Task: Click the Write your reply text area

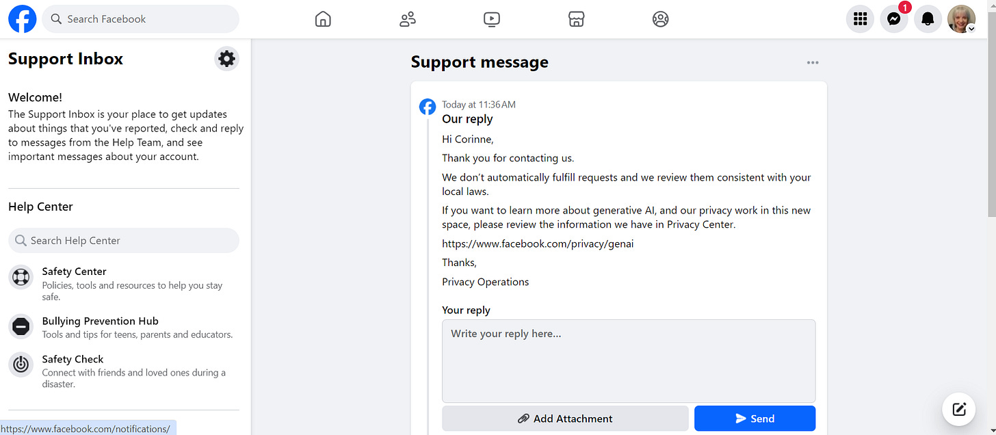Action: 629,361
